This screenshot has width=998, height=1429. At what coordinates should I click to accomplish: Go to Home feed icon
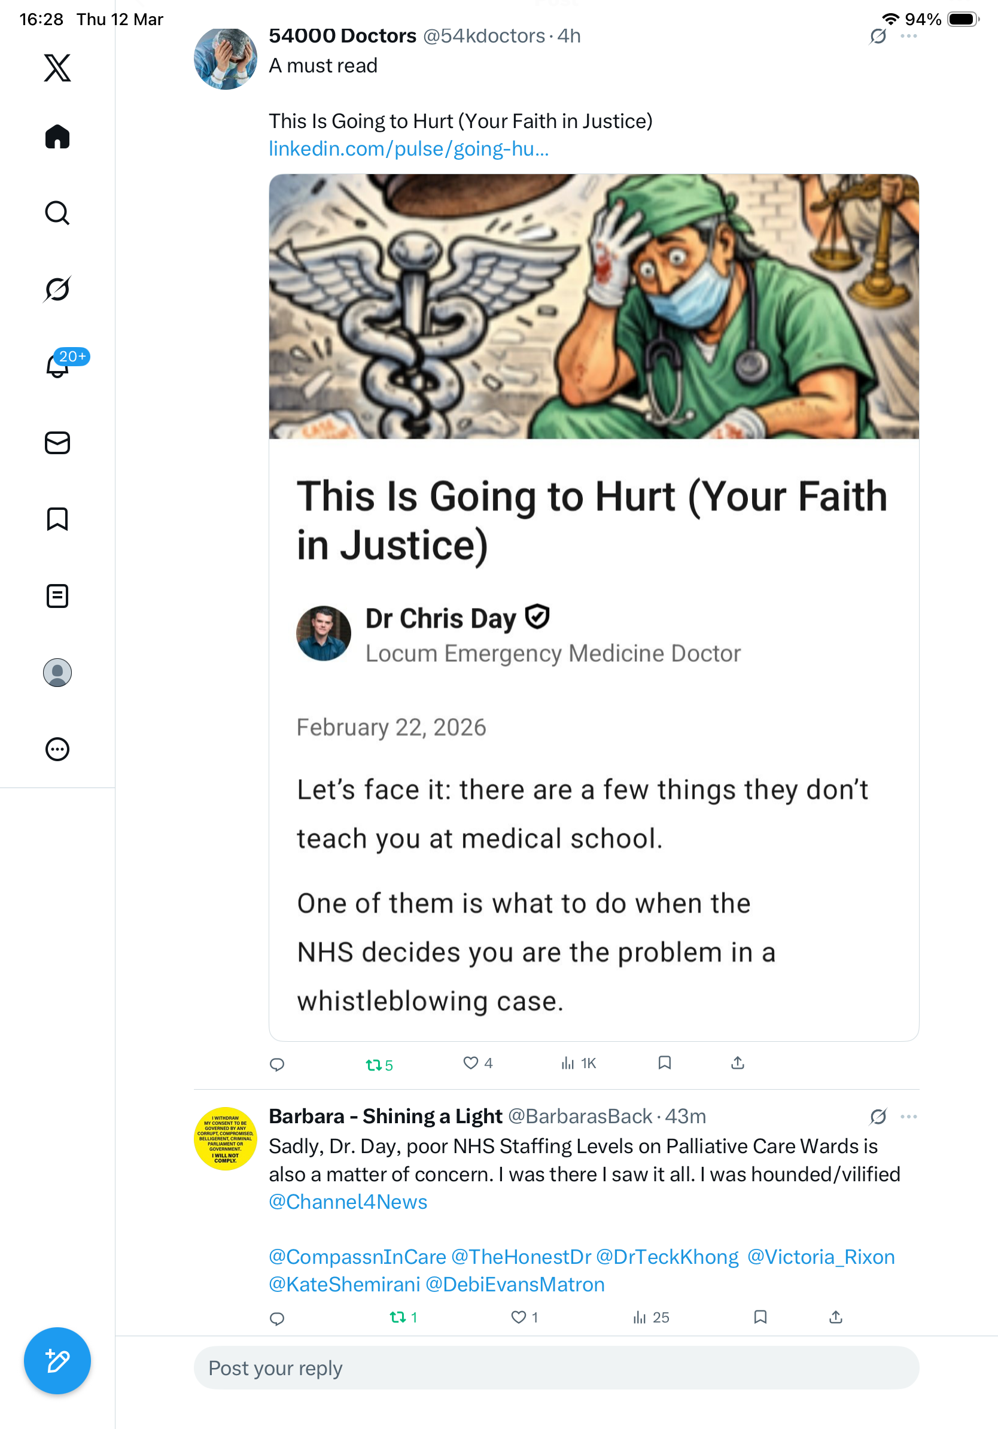click(x=57, y=136)
